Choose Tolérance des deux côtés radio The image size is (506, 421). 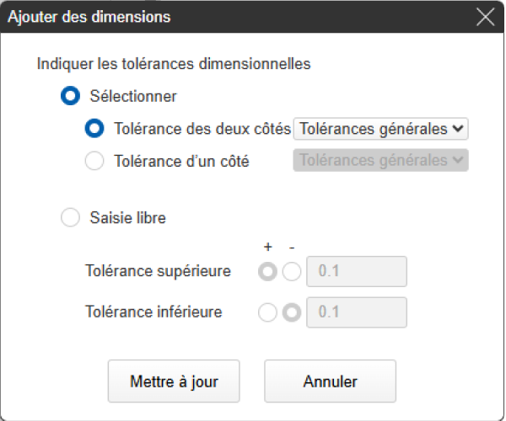click(x=95, y=129)
